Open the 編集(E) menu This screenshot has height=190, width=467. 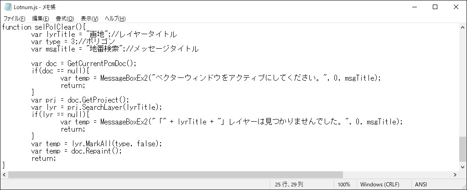click(41, 18)
